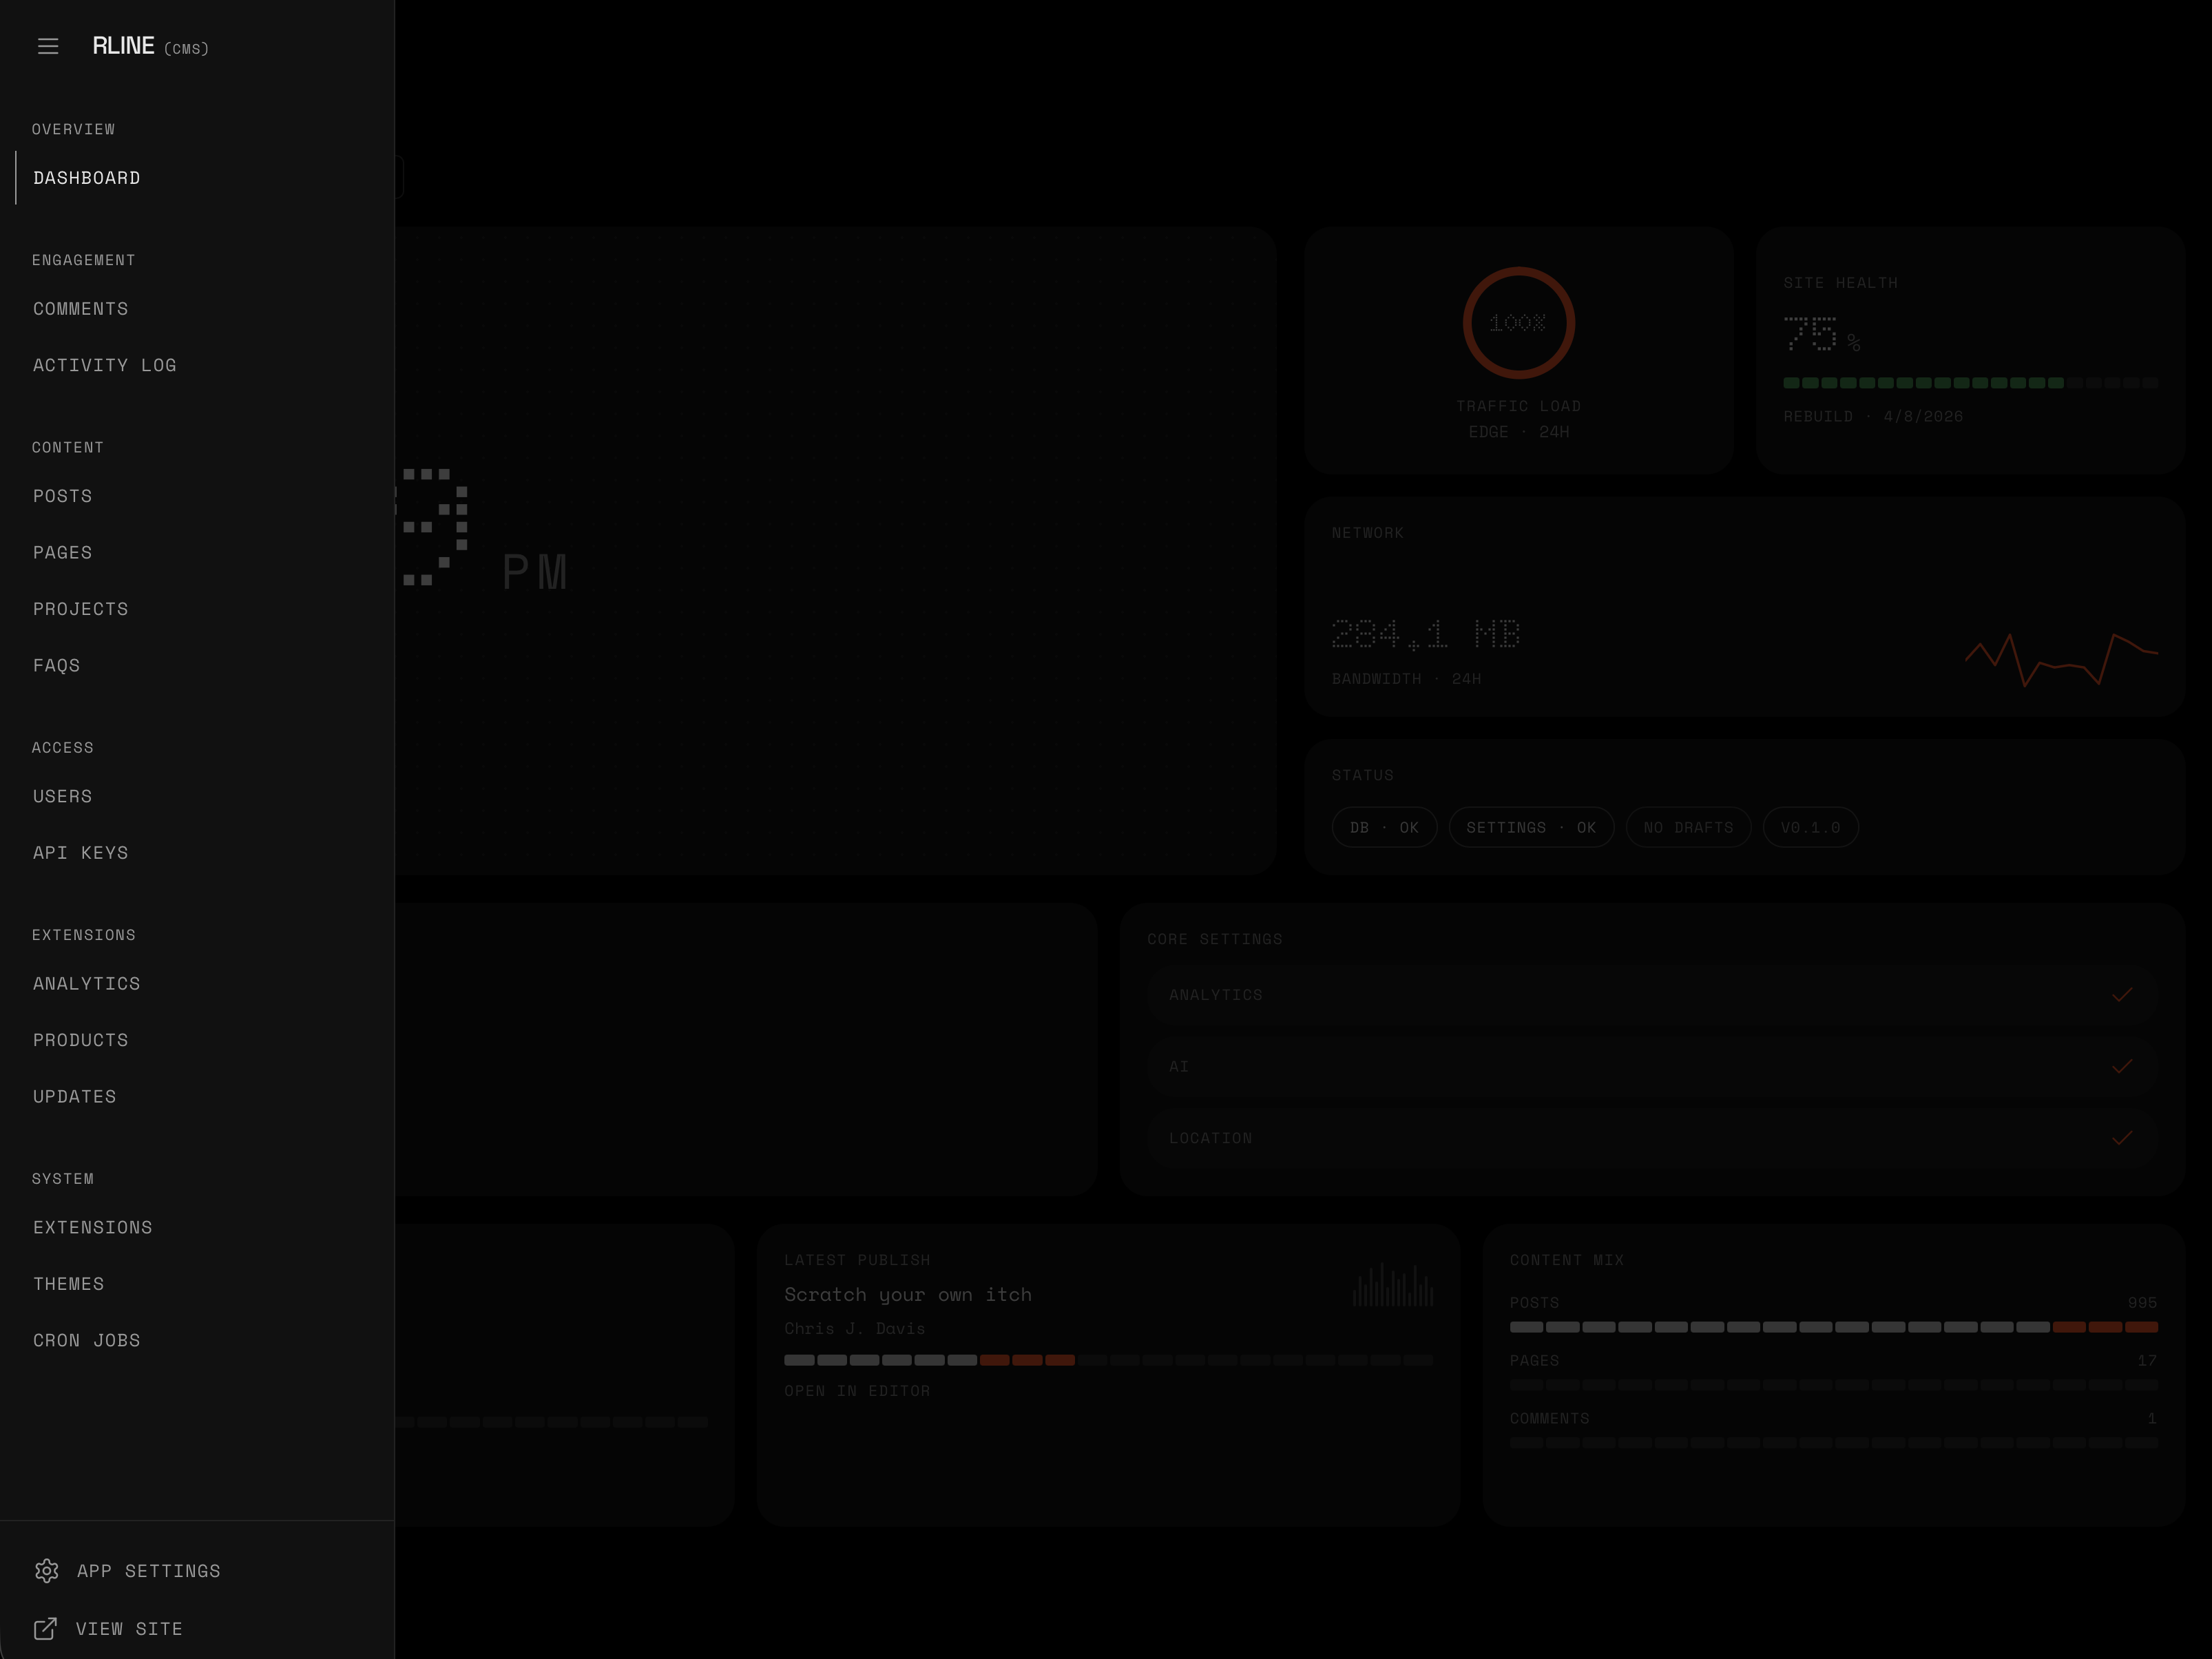Click the RLINE CMS logo
2212x1659 pixels.
pyautogui.click(x=150, y=46)
